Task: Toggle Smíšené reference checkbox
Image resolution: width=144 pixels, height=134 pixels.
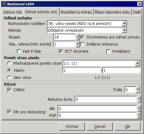Action: (82, 44)
